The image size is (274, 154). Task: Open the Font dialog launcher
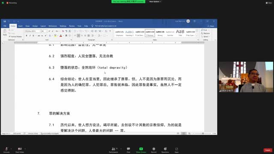pos(71,40)
